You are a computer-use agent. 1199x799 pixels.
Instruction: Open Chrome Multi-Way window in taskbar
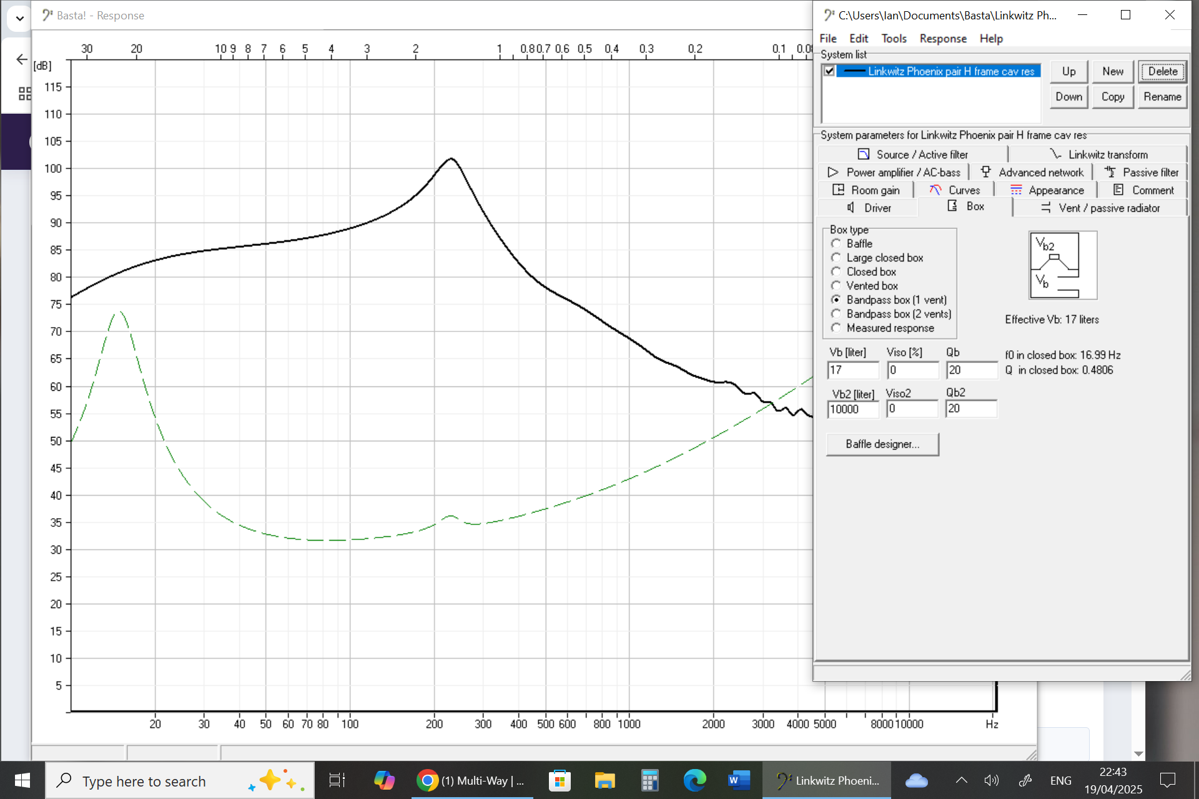click(473, 780)
